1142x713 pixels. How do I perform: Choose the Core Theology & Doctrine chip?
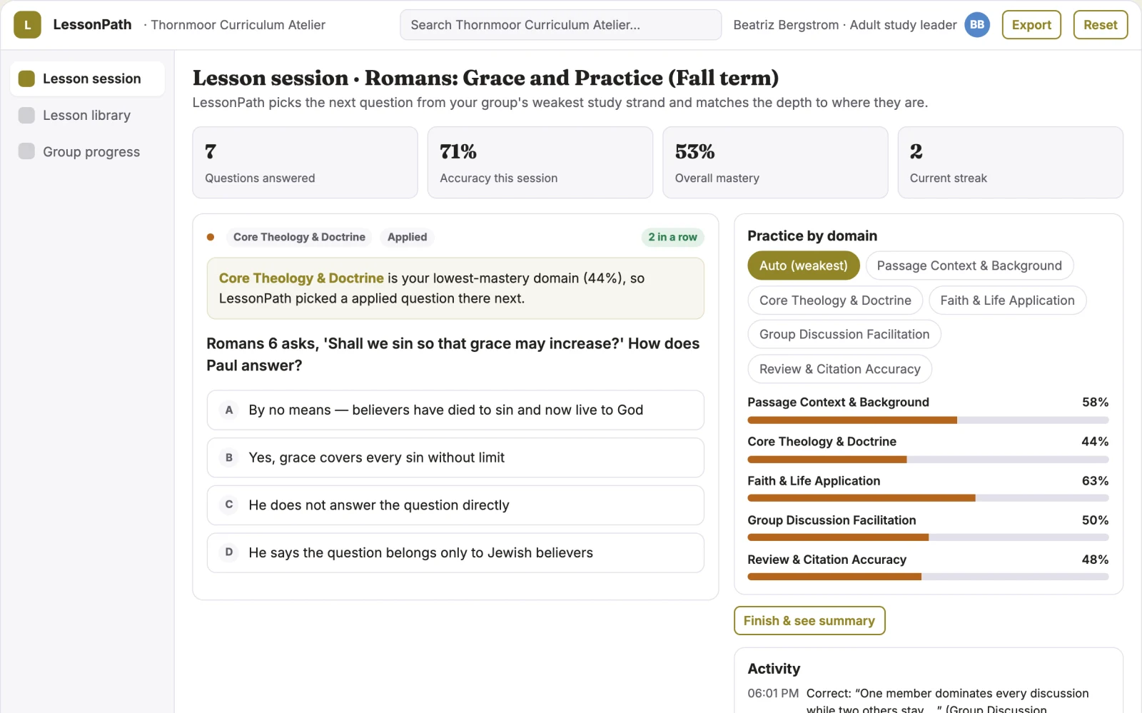click(x=835, y=300)
